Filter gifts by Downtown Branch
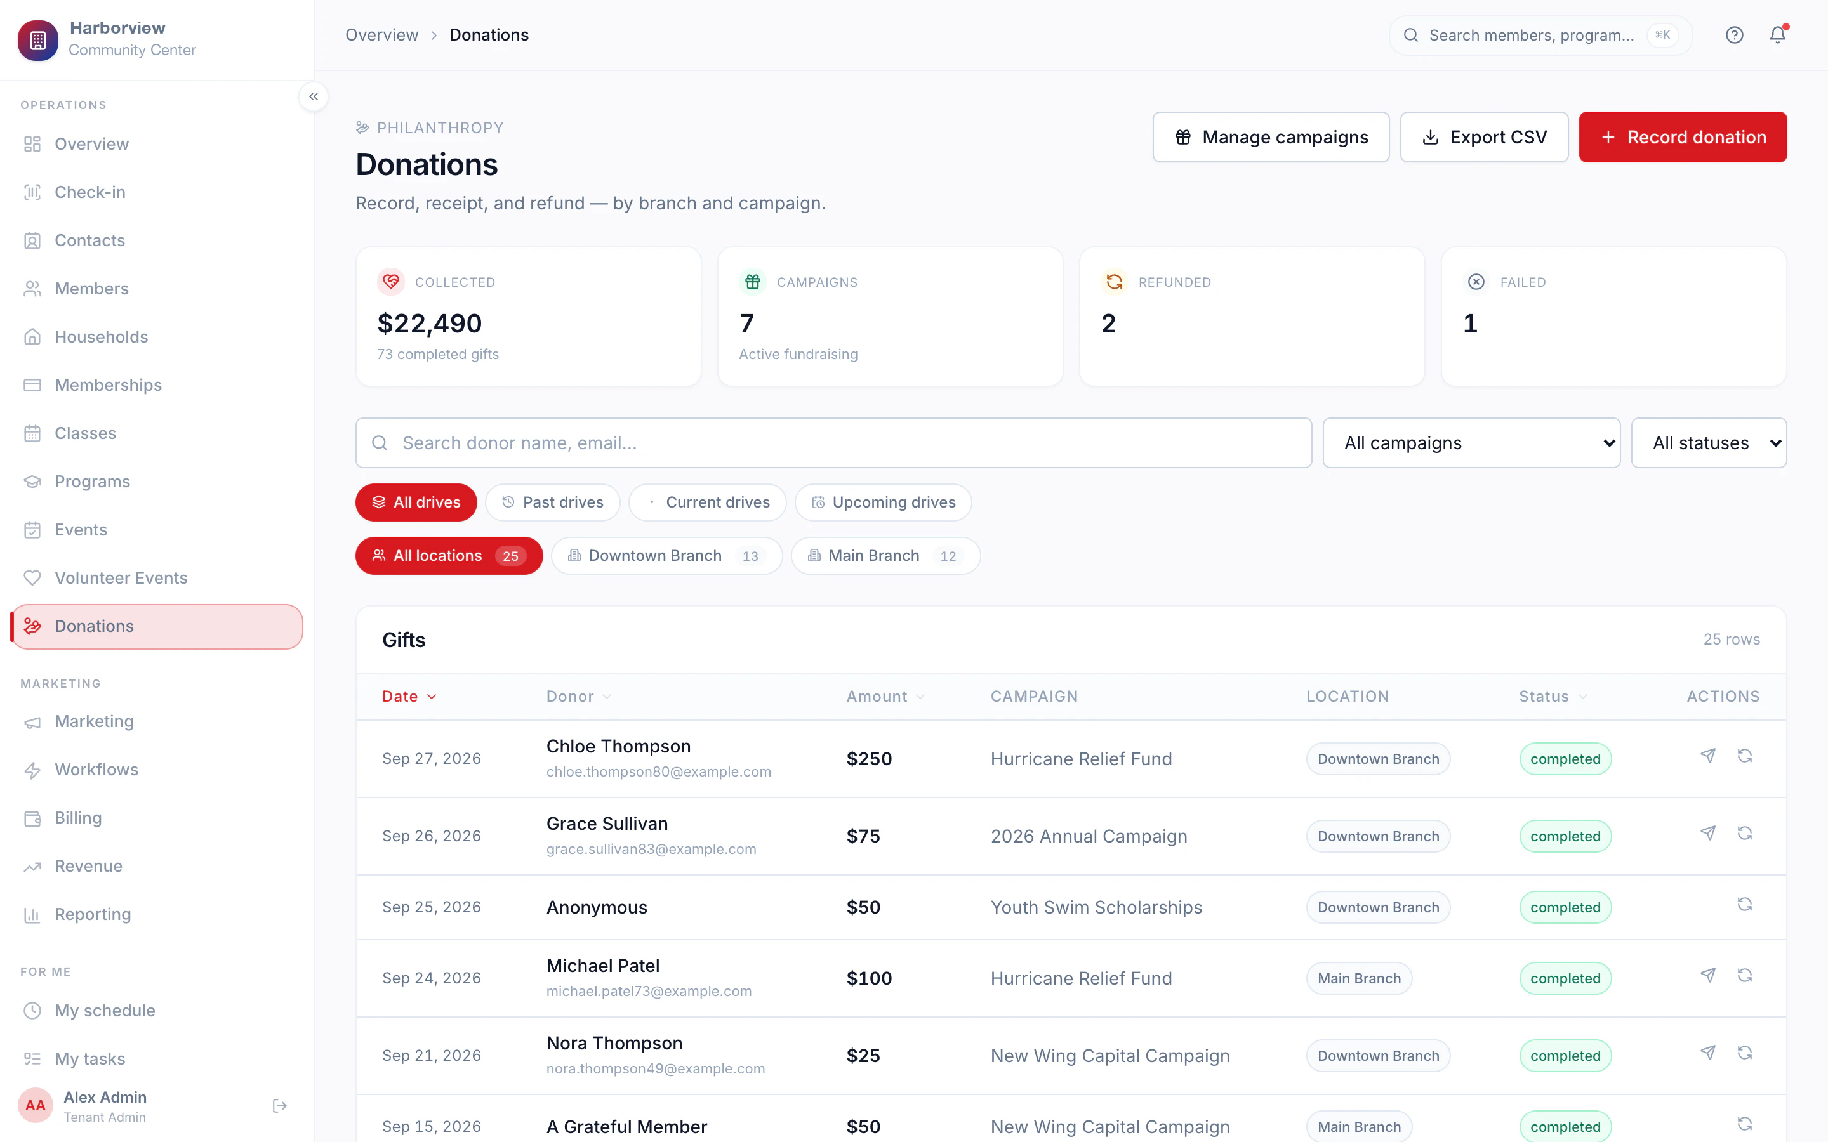Screen dimensions: 1828x1142 tap(666, 556)
